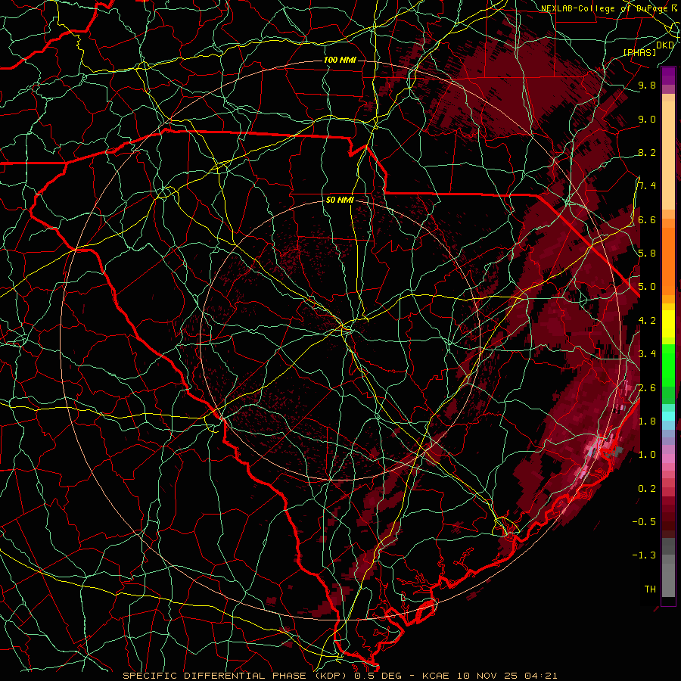Pick the cyan color bar segment
The image size is (681, 681).
(x=668, y=415)
